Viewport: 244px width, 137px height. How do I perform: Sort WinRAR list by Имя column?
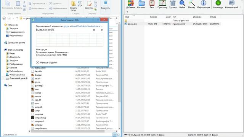pos(127,17)
